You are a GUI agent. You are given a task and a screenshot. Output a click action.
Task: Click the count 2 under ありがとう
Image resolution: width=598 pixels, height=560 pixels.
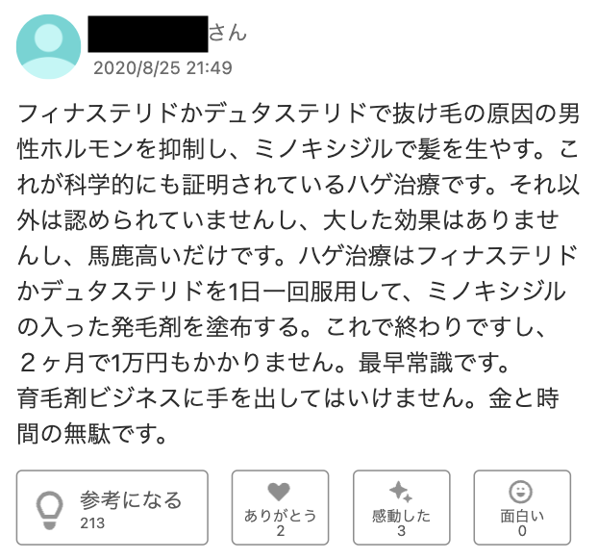[281, 530]
